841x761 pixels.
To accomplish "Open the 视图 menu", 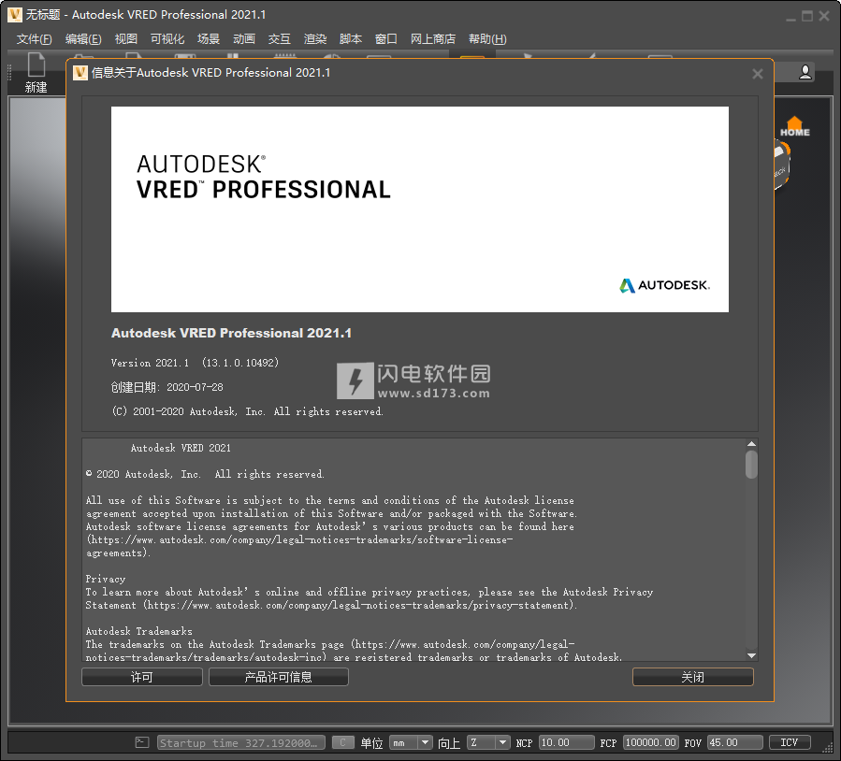I will (126, 39).
